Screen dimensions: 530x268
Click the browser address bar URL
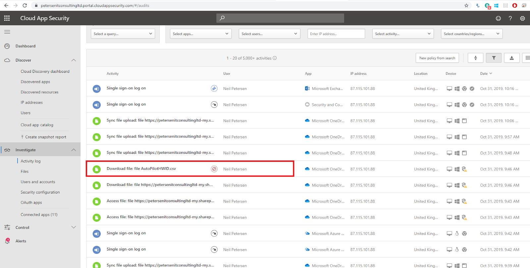pyautogui.click(x=95, y=5)
